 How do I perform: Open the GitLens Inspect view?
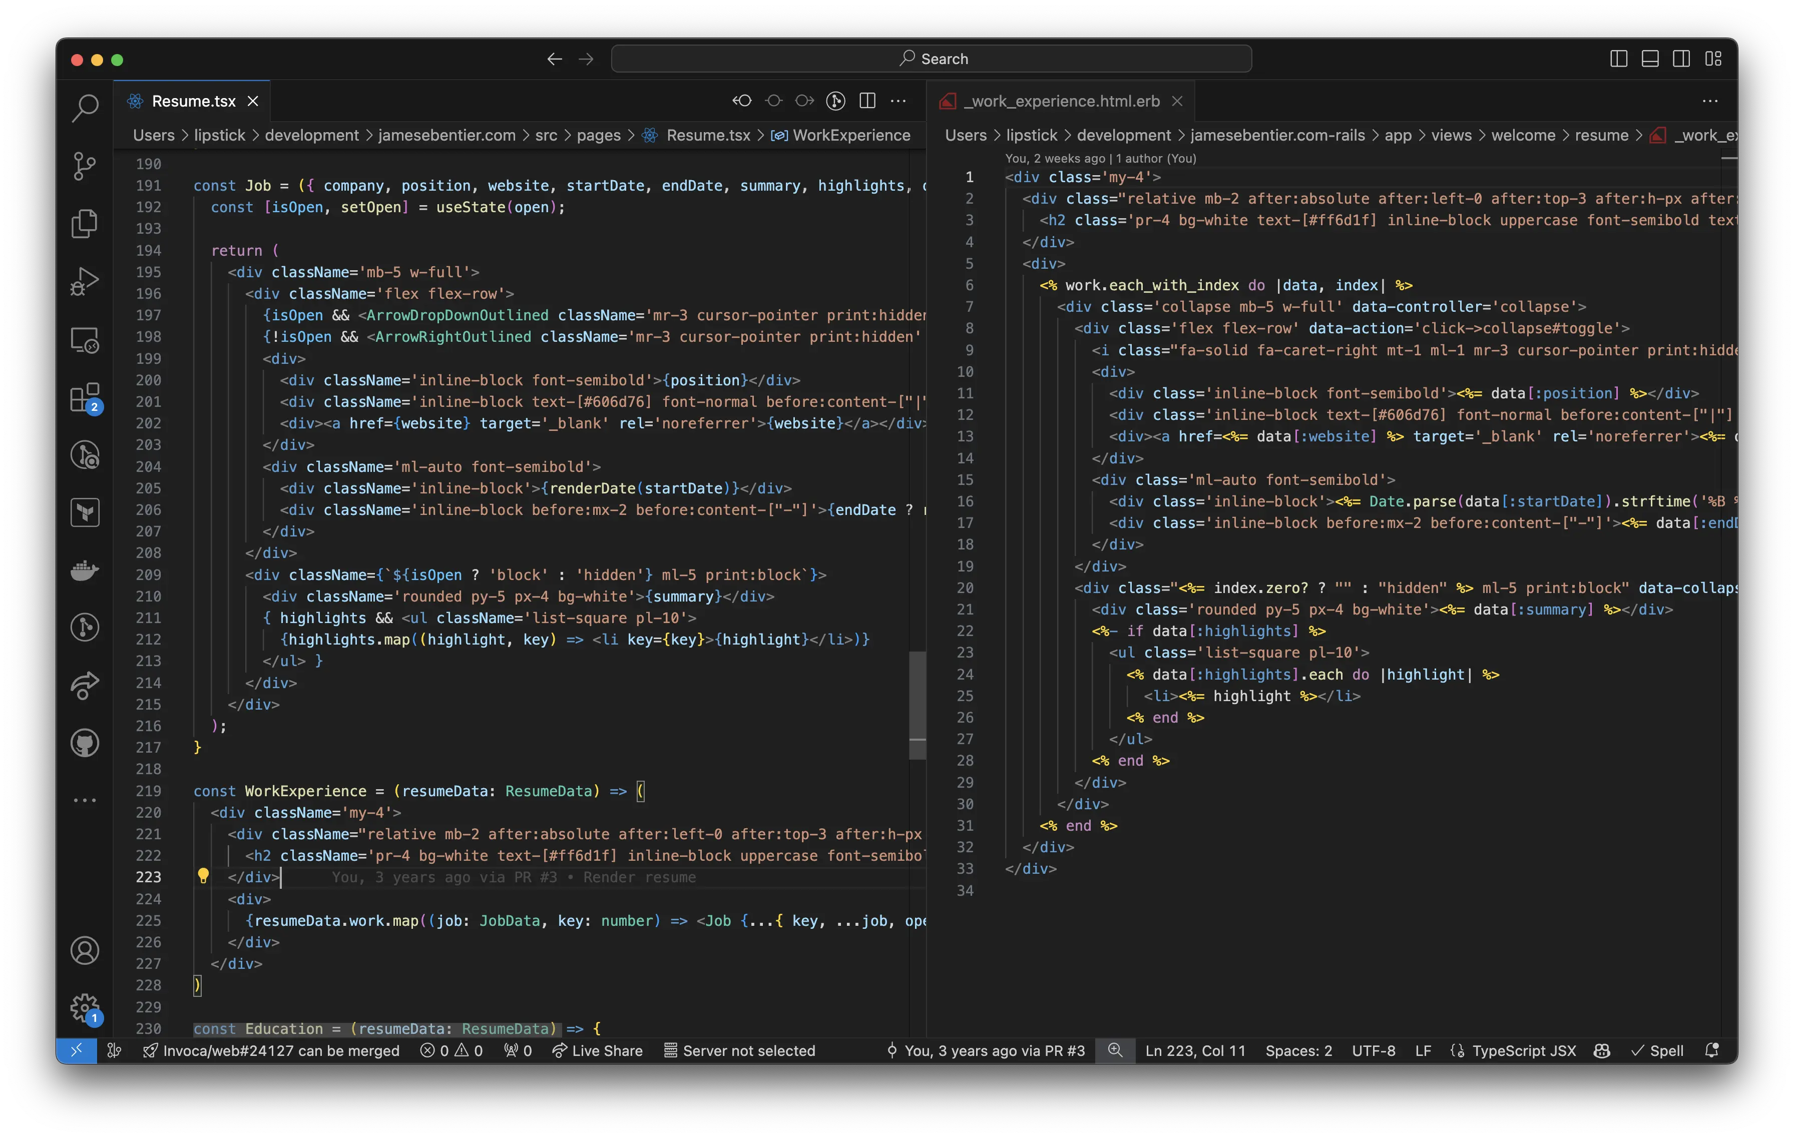click(85, 454)
